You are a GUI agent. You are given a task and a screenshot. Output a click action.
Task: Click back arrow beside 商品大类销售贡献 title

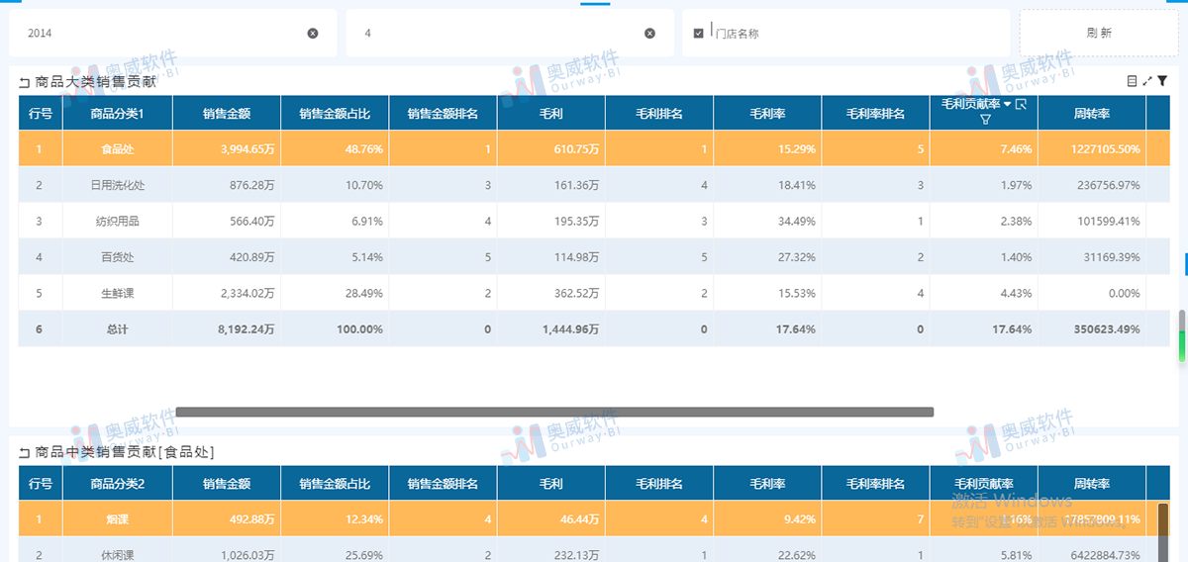pyautogui.click(x=24, y=82)
